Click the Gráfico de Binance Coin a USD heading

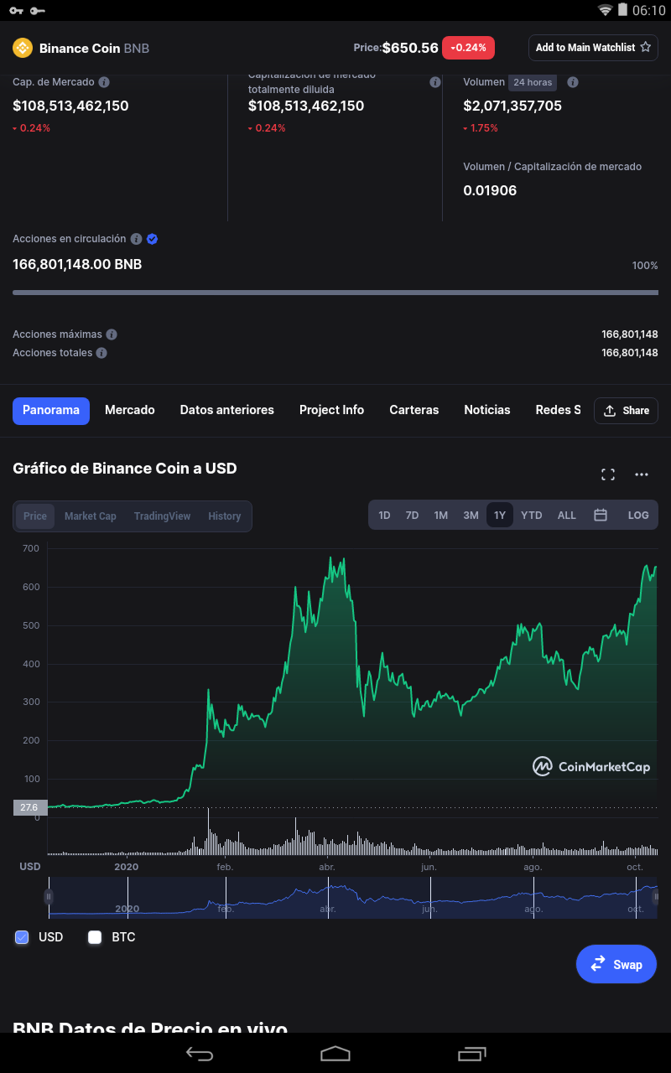(125, 469)
